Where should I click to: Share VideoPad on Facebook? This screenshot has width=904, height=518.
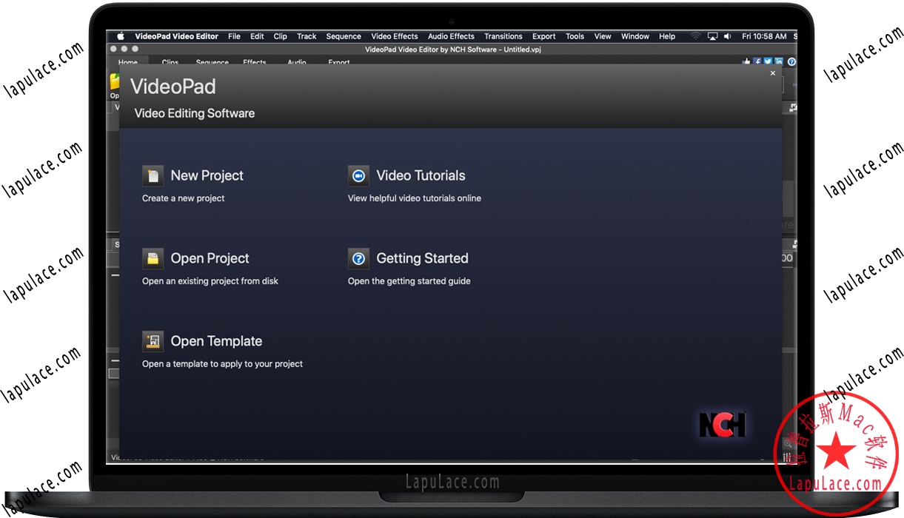pos(757,61)
